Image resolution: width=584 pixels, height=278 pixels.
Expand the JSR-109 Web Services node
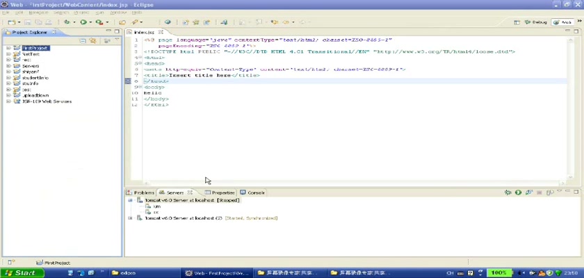coord(8,101)
